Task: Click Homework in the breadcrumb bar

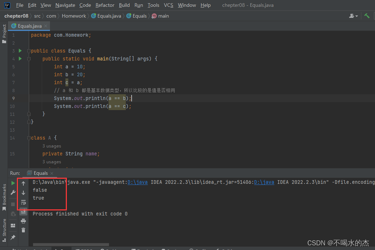Action: [x=74, y=16]
